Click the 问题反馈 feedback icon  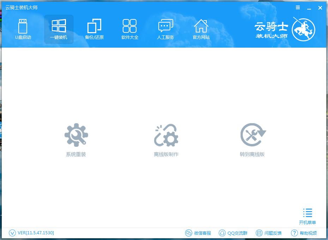pyautogui.click(x=259, y=233)
